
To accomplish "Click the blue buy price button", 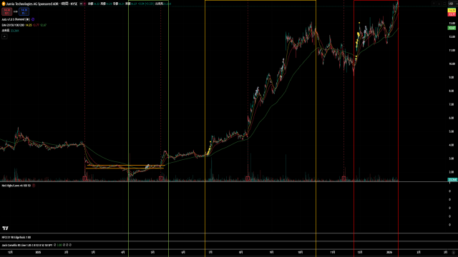I will [x=24, y=11].
